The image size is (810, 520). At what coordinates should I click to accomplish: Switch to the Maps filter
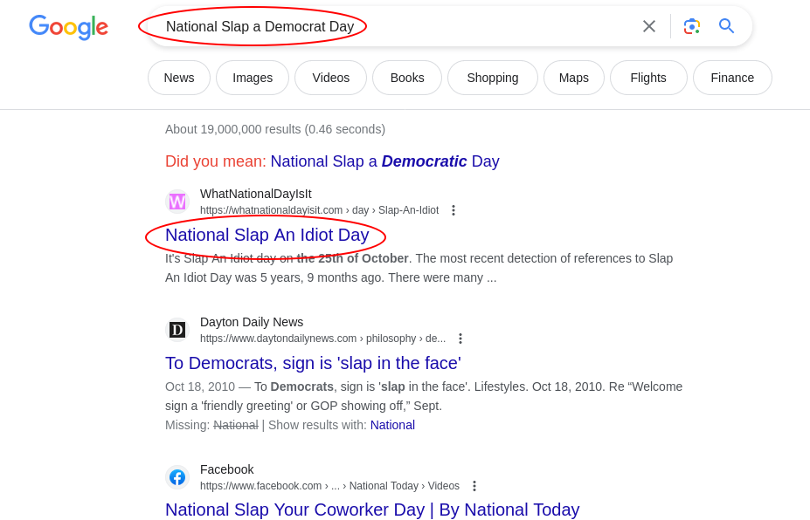573,78
